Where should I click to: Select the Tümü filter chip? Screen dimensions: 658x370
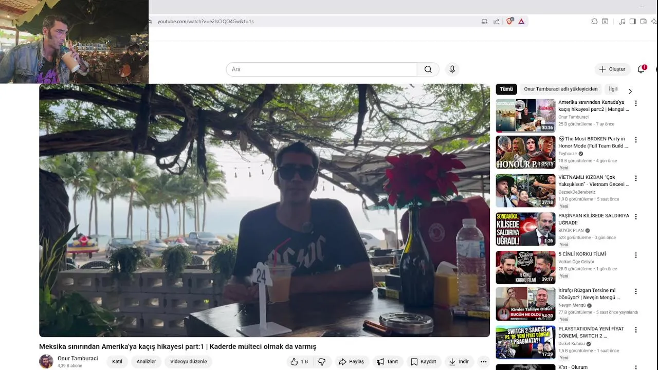point(506,89)
